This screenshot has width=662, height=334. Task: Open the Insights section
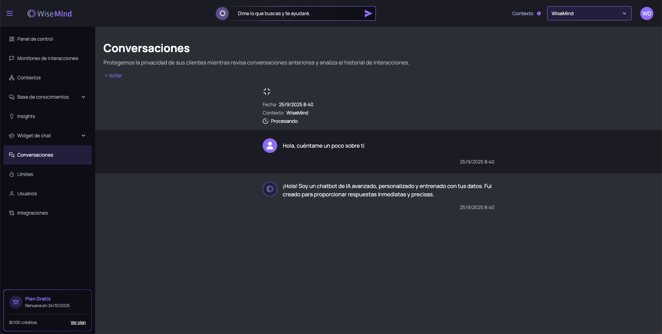click(26, 116)
